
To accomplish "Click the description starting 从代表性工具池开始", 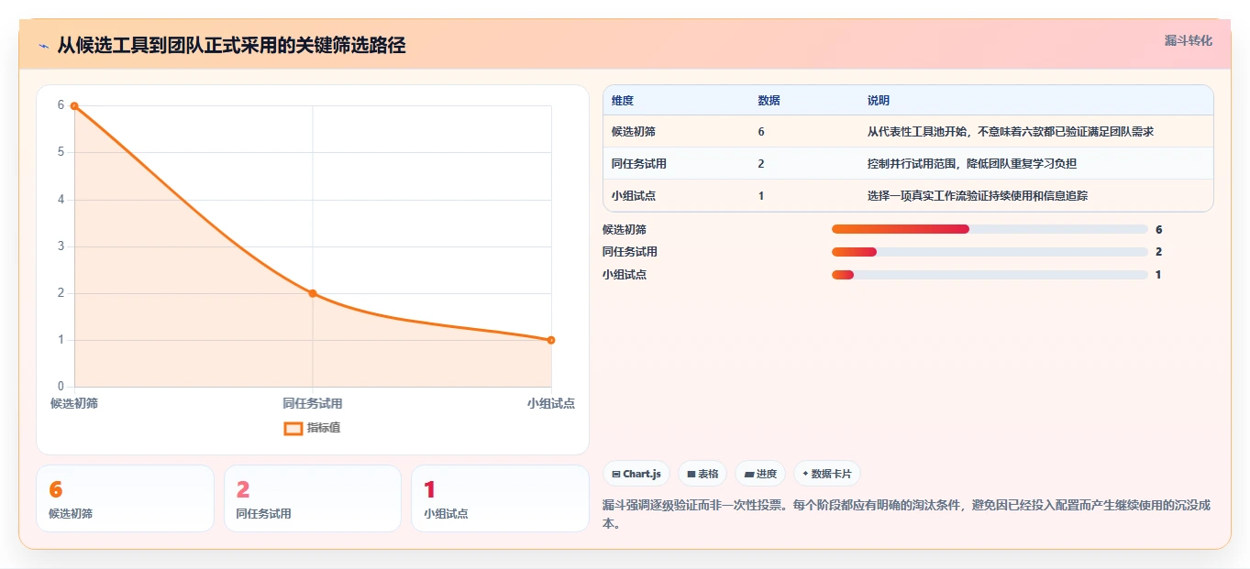I will pyautogui.click(x=1011, y=132).
